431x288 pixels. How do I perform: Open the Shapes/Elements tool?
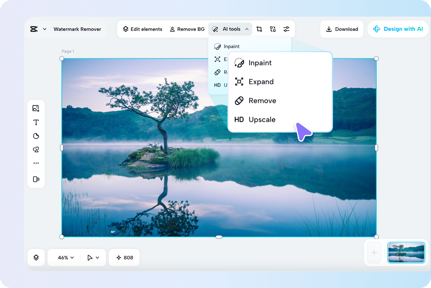pos(36,149)
